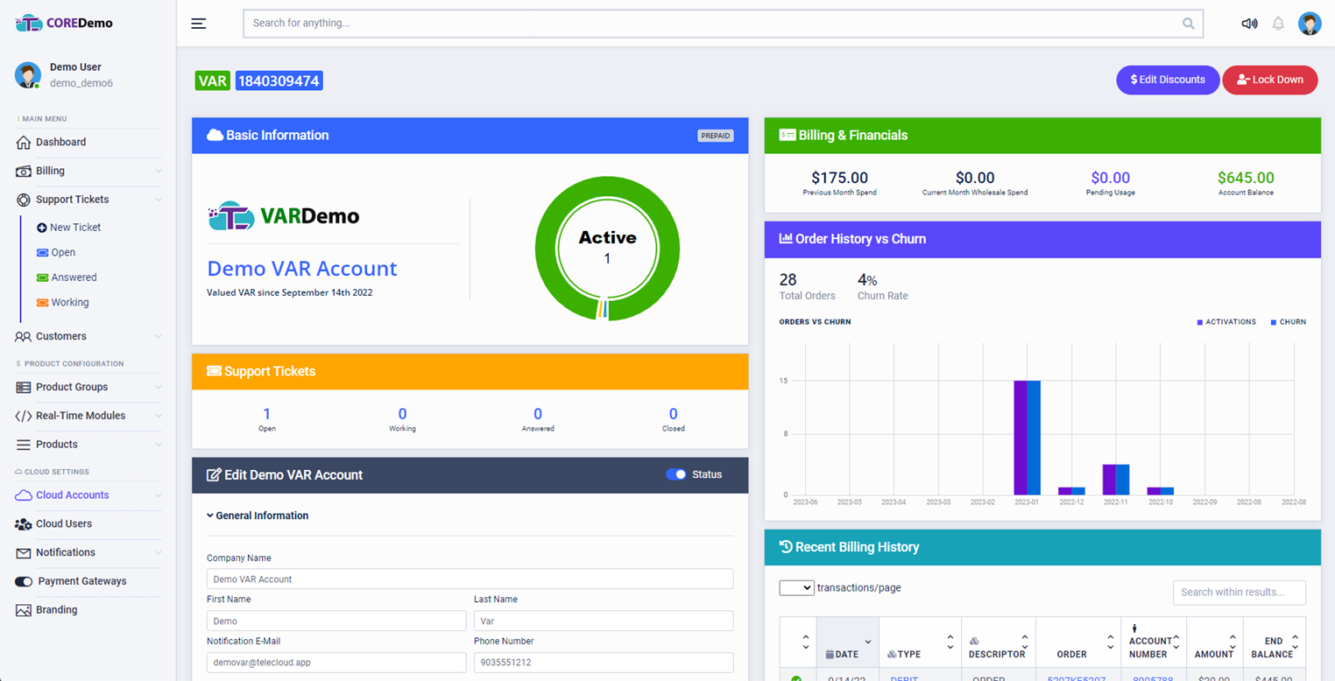Image resolution: width=1335 pixels, height=681 pixels.
Task: Toggle the CHURN chart legend
Action: tap(1288, 322)
